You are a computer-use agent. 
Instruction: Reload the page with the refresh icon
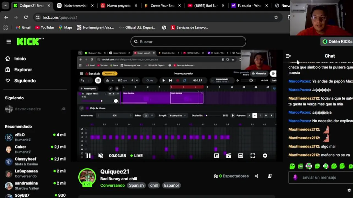(26, 17)
